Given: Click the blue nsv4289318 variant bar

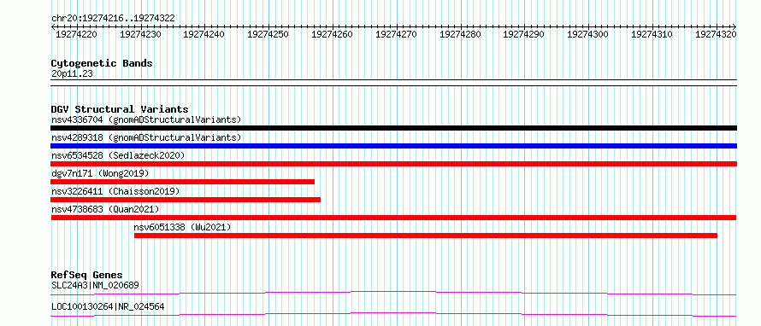Looking at the screenshot, I should pos(393,146).
